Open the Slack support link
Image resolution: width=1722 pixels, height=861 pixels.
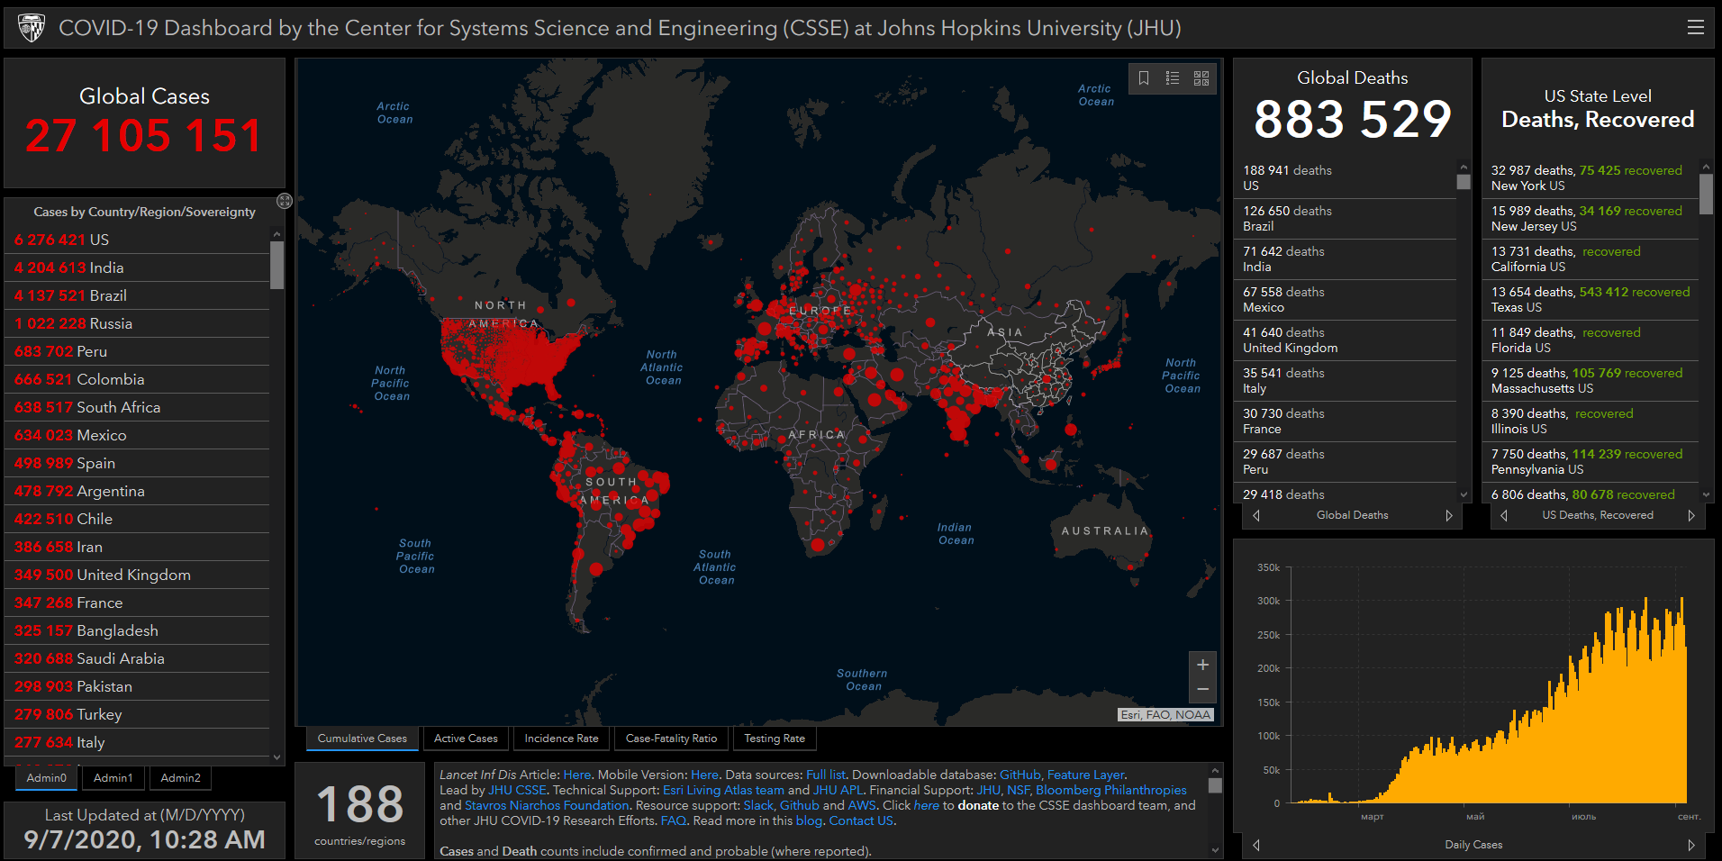[758, 805]
